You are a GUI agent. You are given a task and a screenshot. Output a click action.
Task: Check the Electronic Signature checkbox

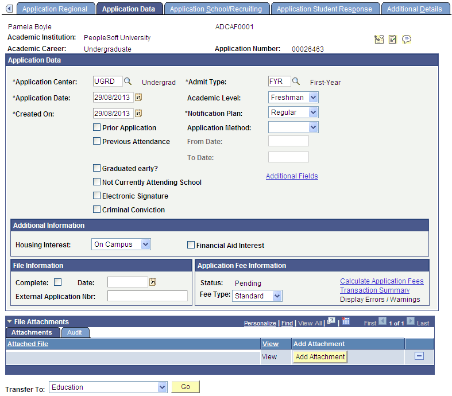pyautogui.click(x=97, y=196)
